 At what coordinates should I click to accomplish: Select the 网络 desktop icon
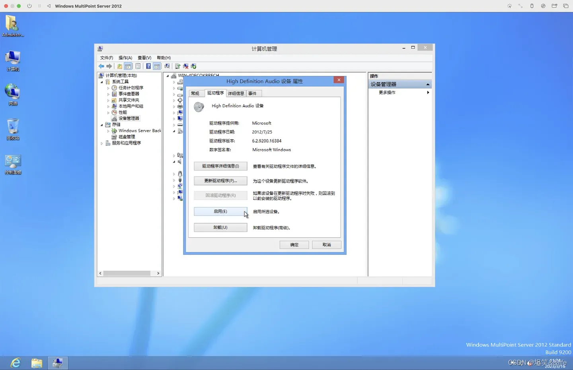pyautogui.click(x=13, y=95)
